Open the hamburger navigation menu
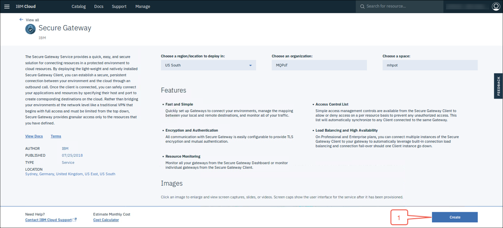Image resolution: width=503 pixels, height=228 pixels. tap(7, 7)
